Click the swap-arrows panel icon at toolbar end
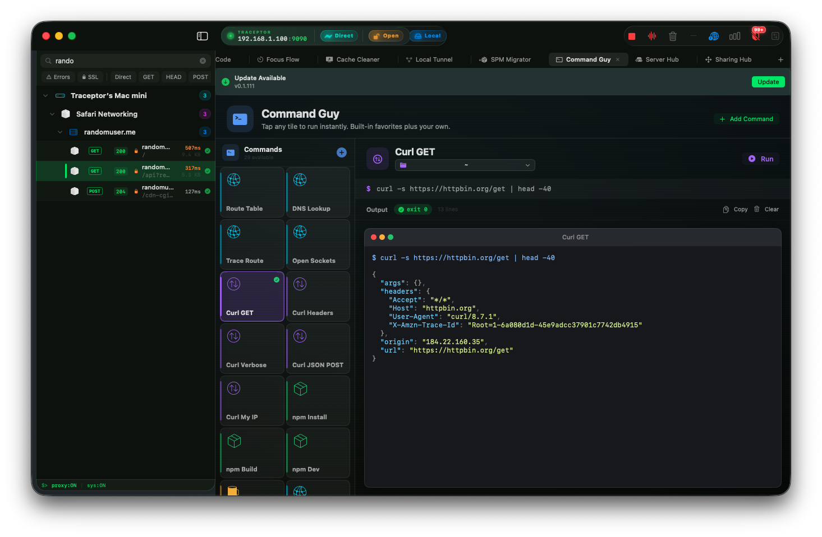The image size is (822, 537). (775, 36)
